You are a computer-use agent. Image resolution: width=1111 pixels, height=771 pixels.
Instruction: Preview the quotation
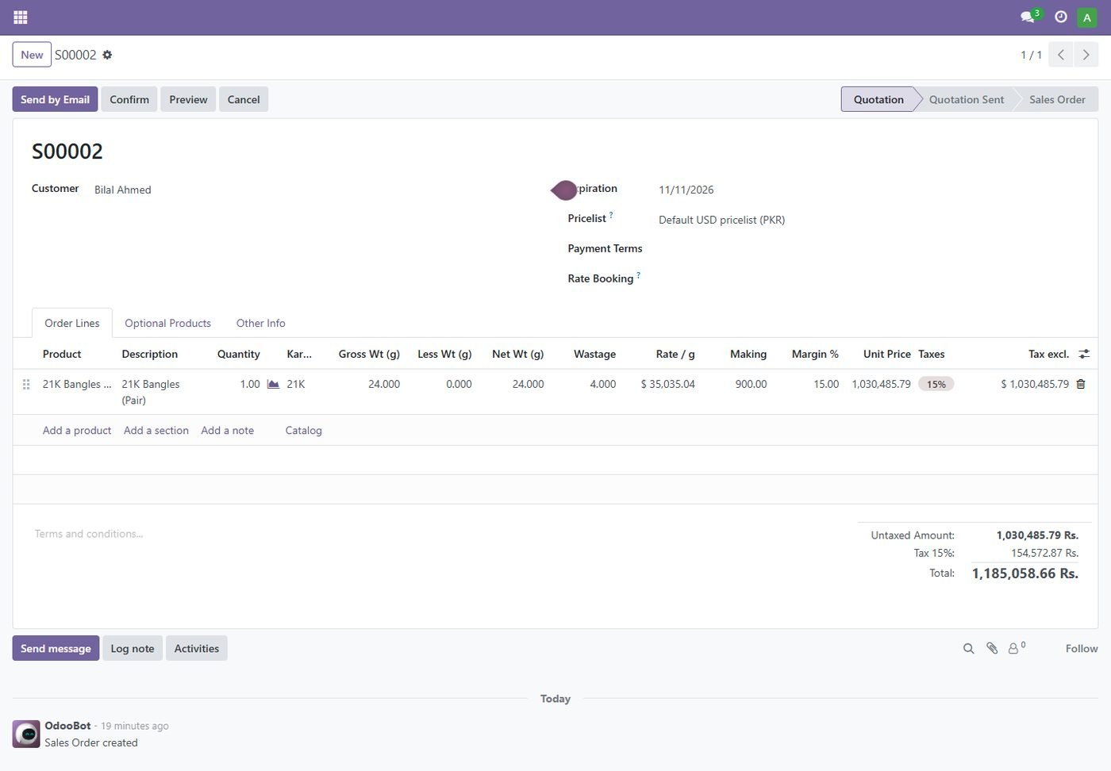click(x=188, y=99)
